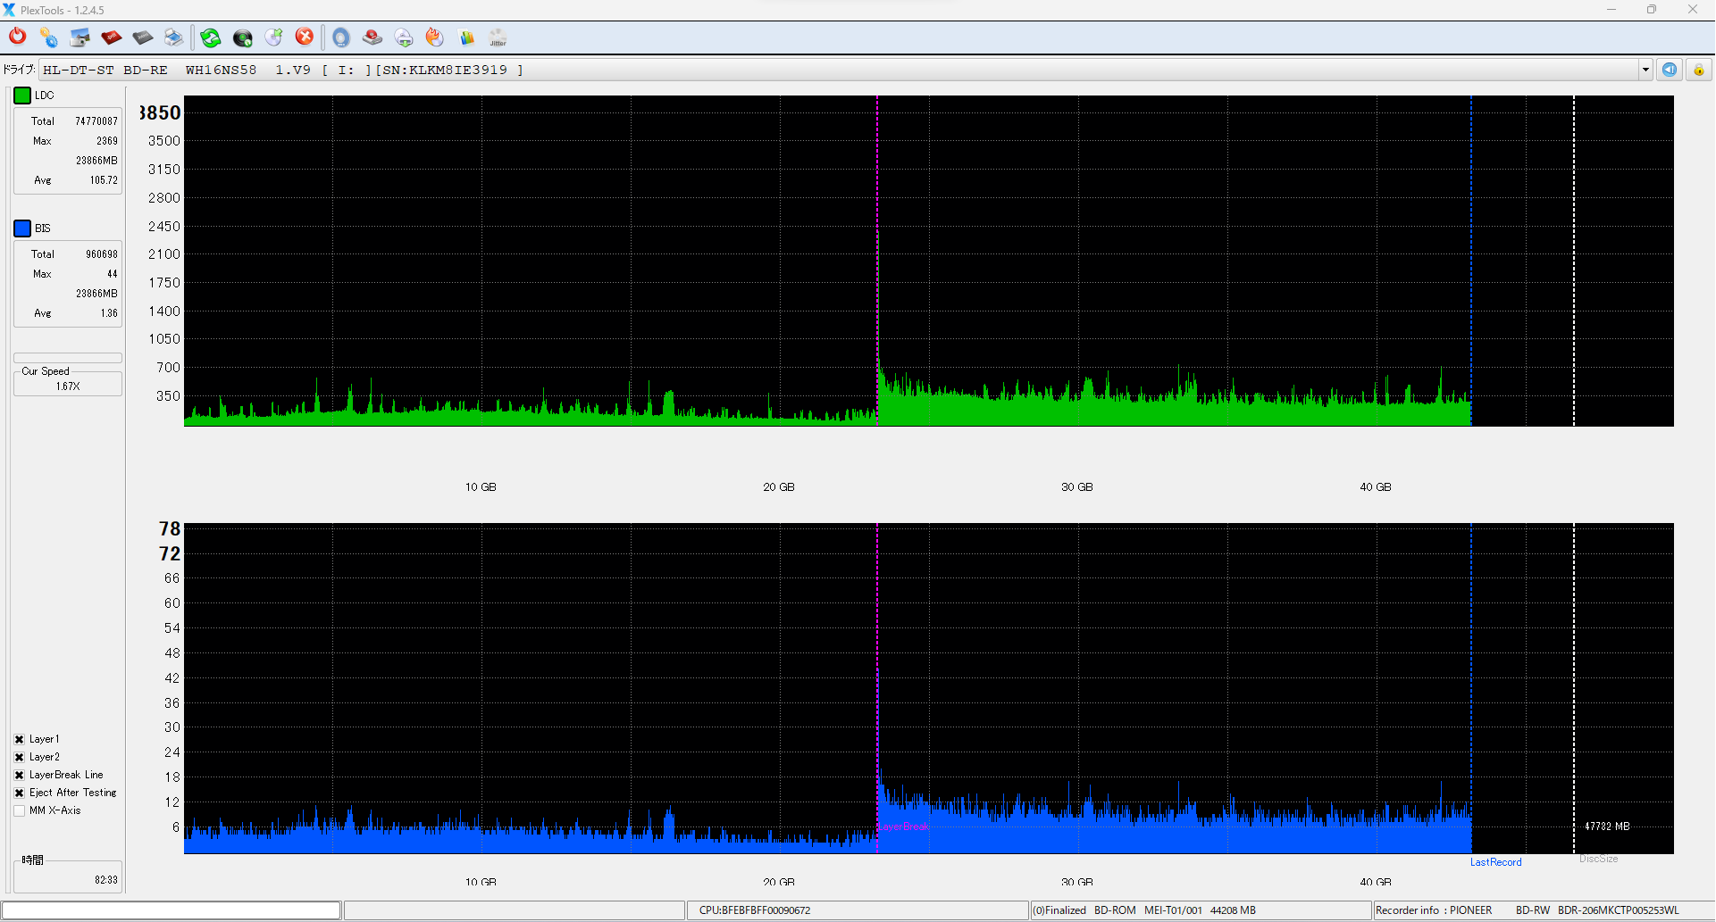Screen dimensions: 1716x922
Task: Click the red power/exit icon
Action: pyautogui.click(x=17, y=37)
